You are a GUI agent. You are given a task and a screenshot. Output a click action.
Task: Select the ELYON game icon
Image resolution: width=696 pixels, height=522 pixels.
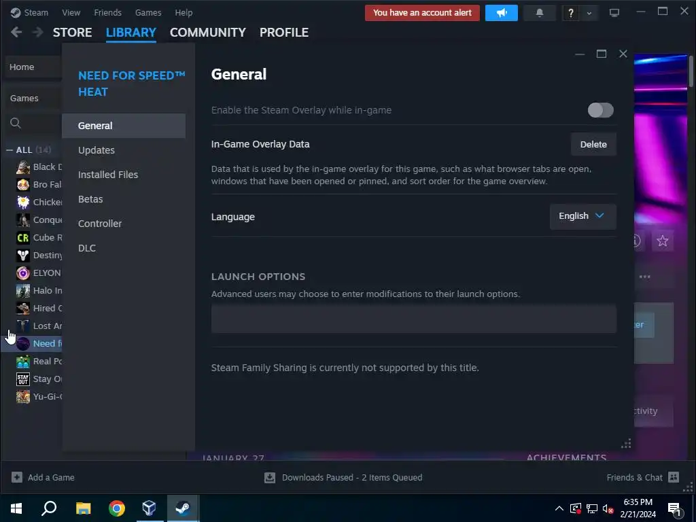pos(23,273)
